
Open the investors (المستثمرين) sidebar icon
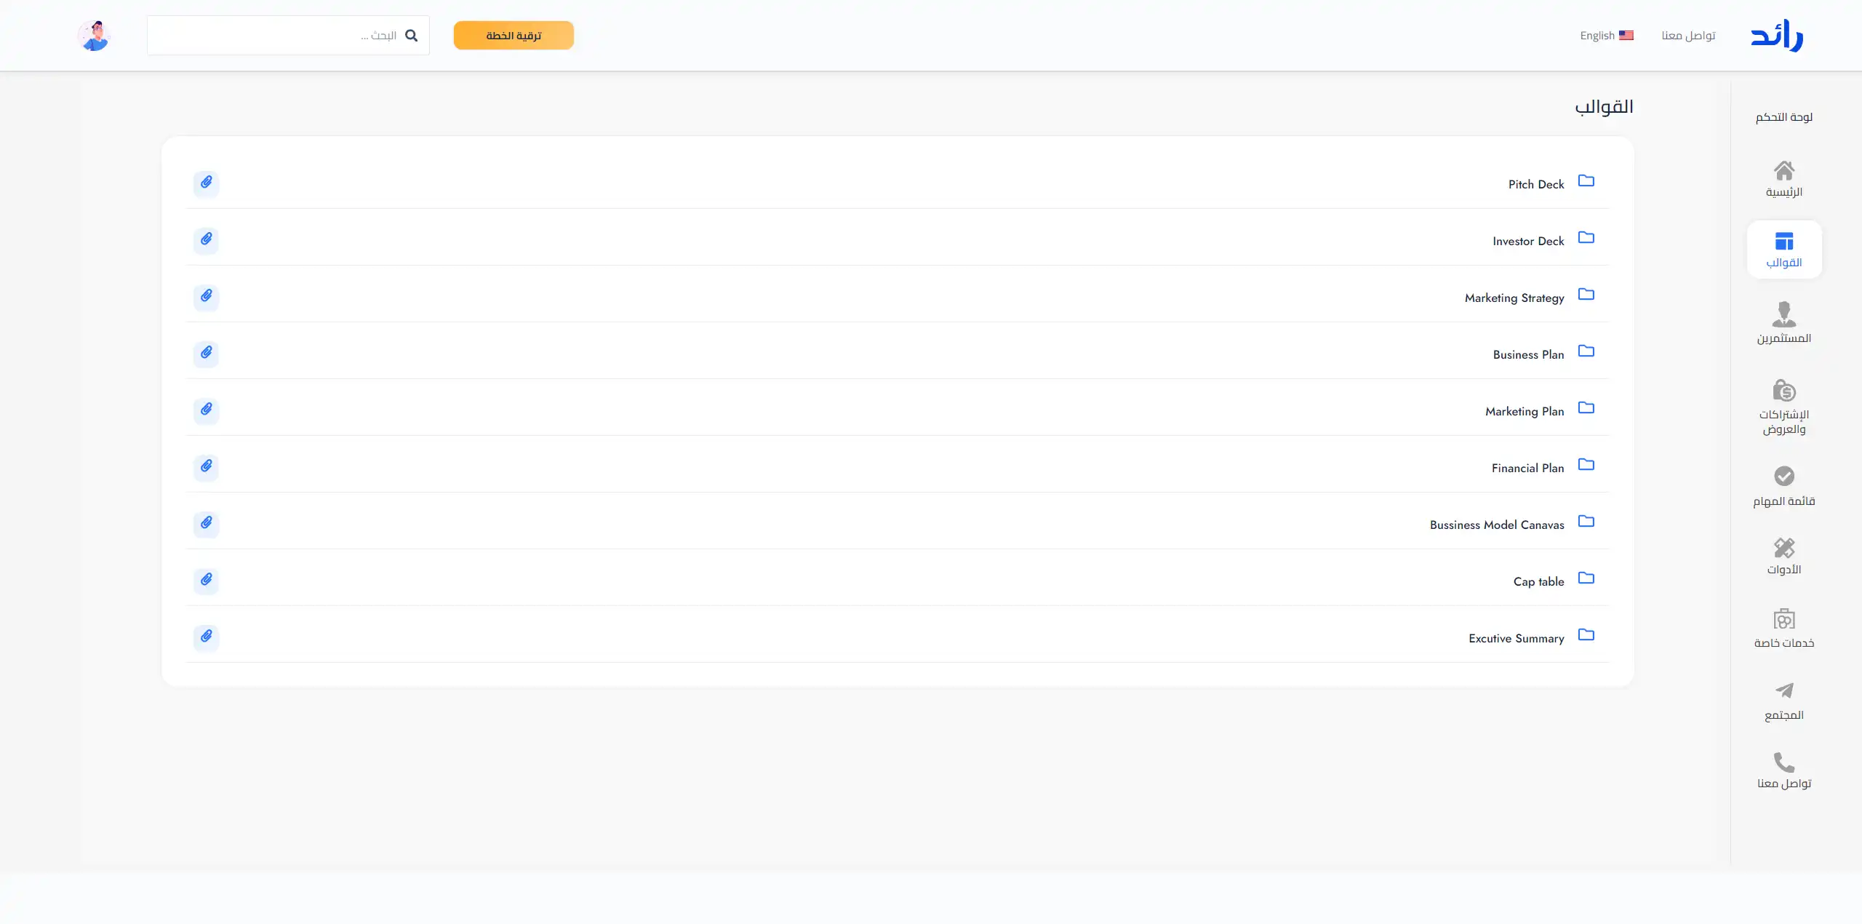pyautogui.click(x=1783, y=322)
